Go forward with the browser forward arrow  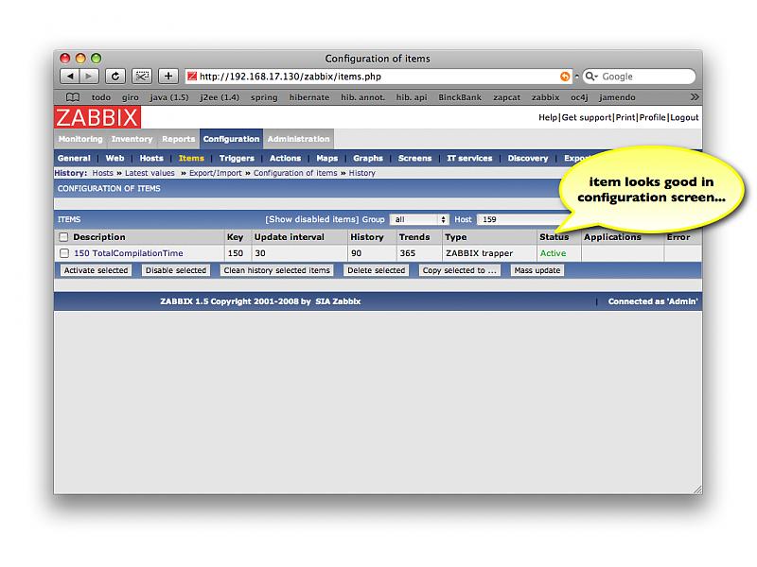pos(89,77)
